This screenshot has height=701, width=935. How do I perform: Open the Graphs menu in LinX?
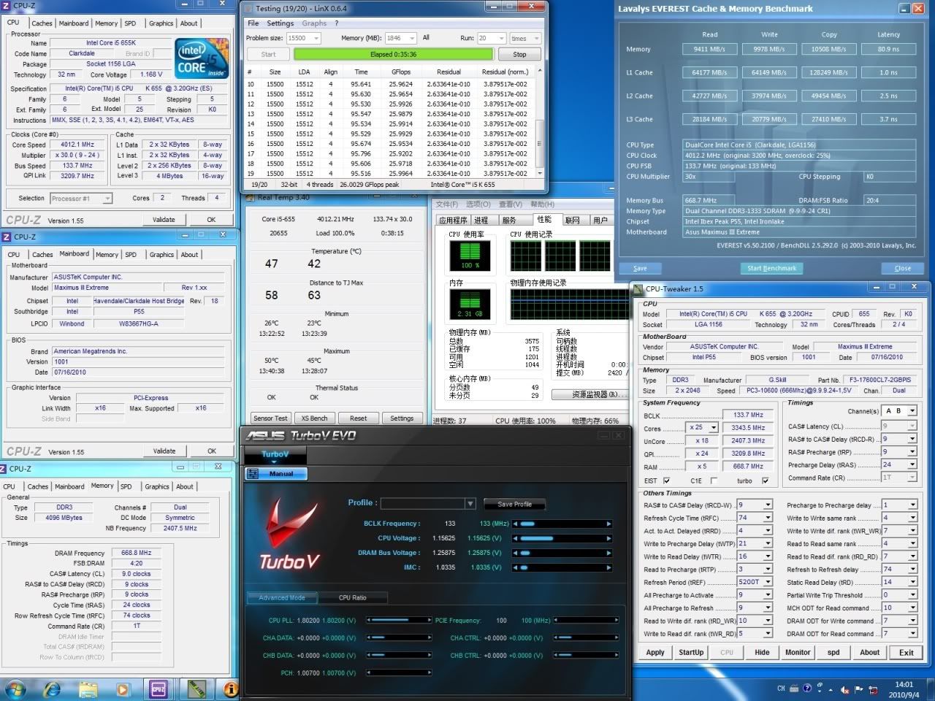314,23
